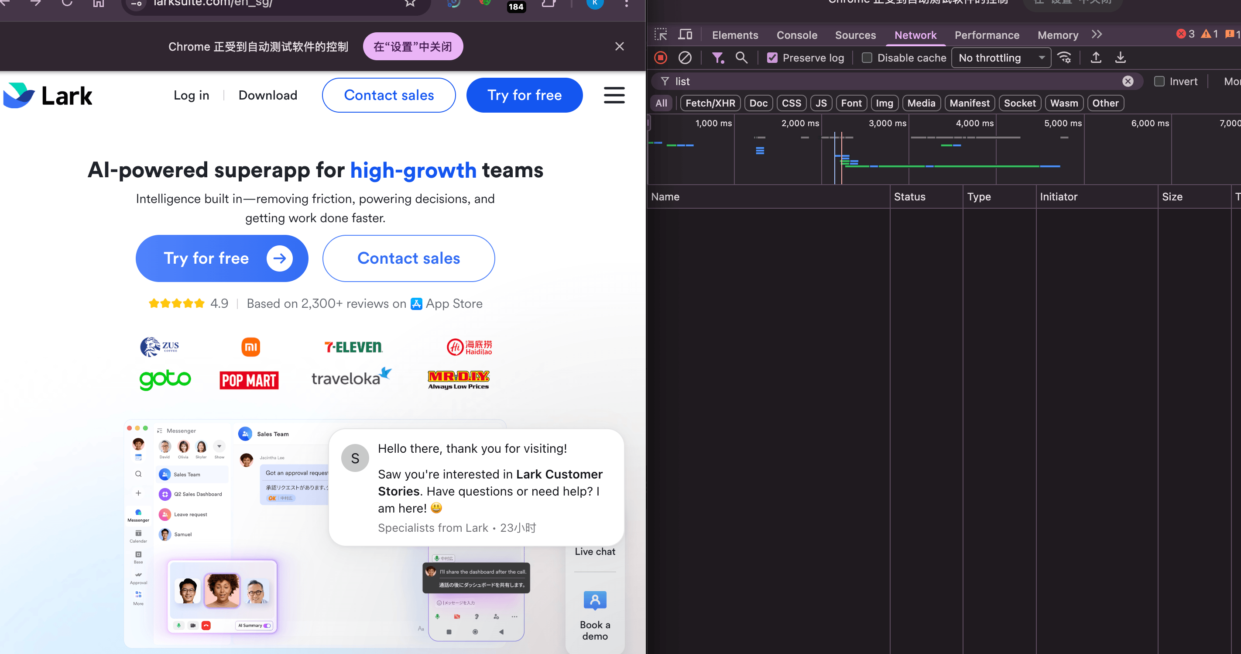Filter requests by Manifest
This screenshot has height=654, width=1241.
tap(969, 103)
